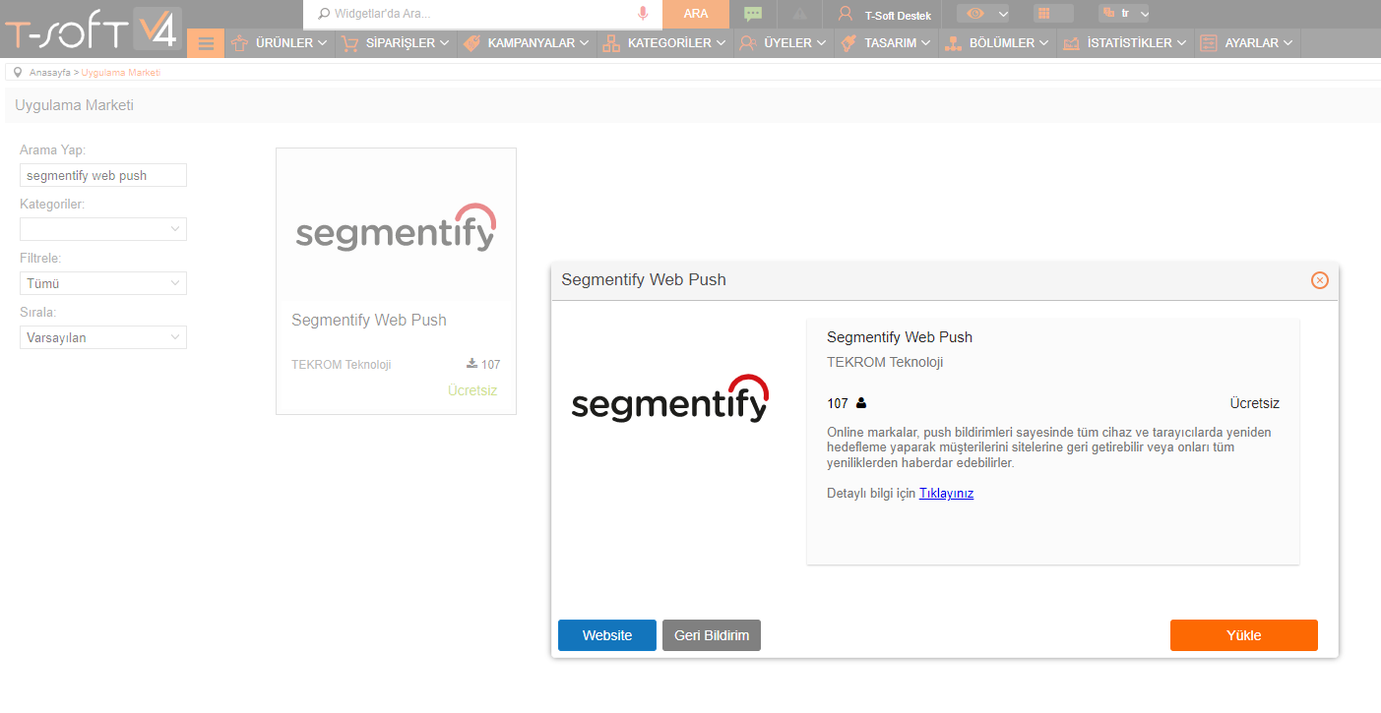Image resolution: width=1381 pixels, height=713 pixels.
Task: Click the eye preview icon
Action: tap(975, 14)
